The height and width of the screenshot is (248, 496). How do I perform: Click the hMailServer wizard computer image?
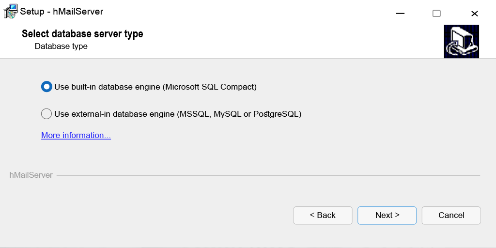461,42
